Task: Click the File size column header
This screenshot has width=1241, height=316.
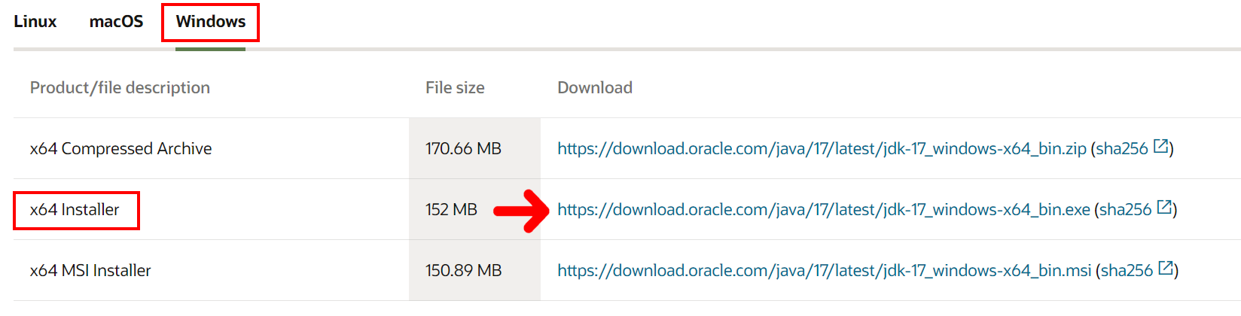Action: tap(455, 87)
